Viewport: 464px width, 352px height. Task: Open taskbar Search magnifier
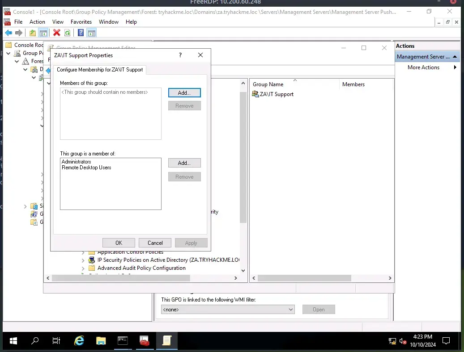tap(35, 341)
